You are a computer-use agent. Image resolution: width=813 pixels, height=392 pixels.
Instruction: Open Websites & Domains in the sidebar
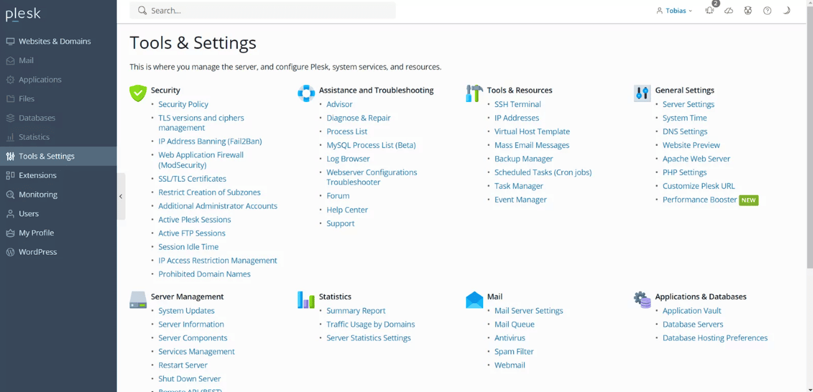(x=54, y=41)
